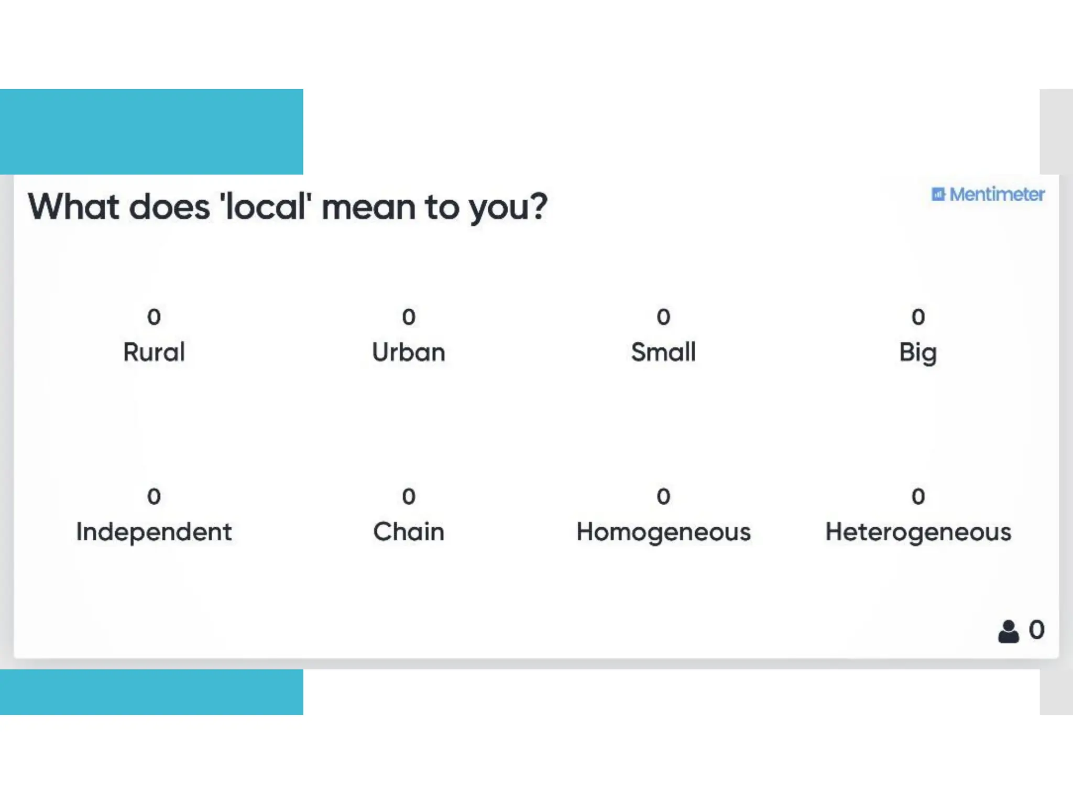Click the vote count above Independent
The width and height of the screenshot is (1073, 805).
[x=154, y=496]
